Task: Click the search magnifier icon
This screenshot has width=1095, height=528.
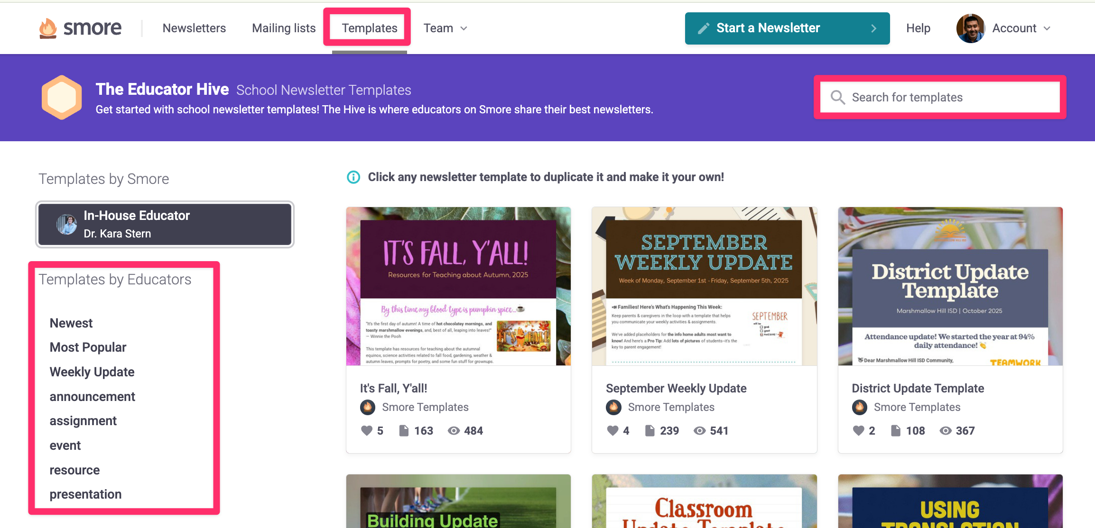Action: (838, 97)
